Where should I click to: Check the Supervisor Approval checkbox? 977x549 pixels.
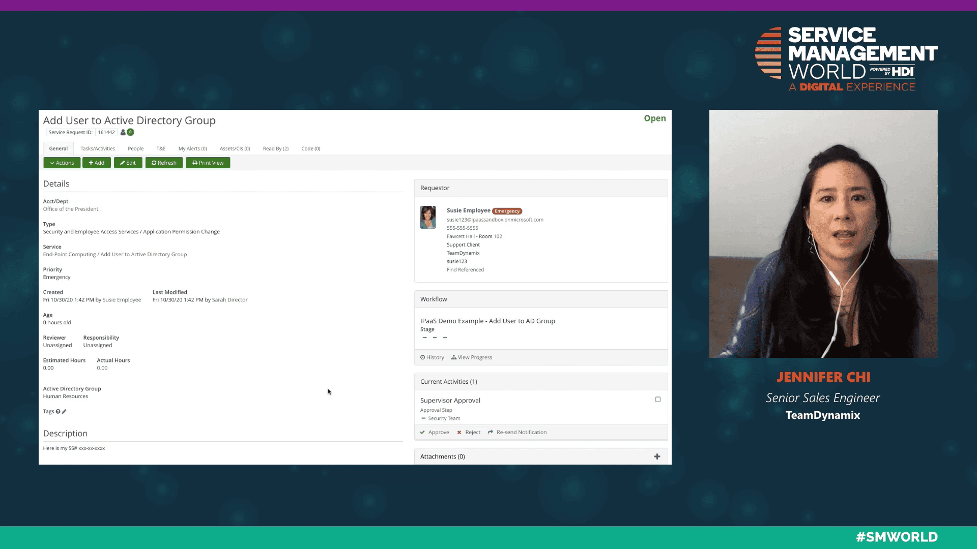[657, 400]
